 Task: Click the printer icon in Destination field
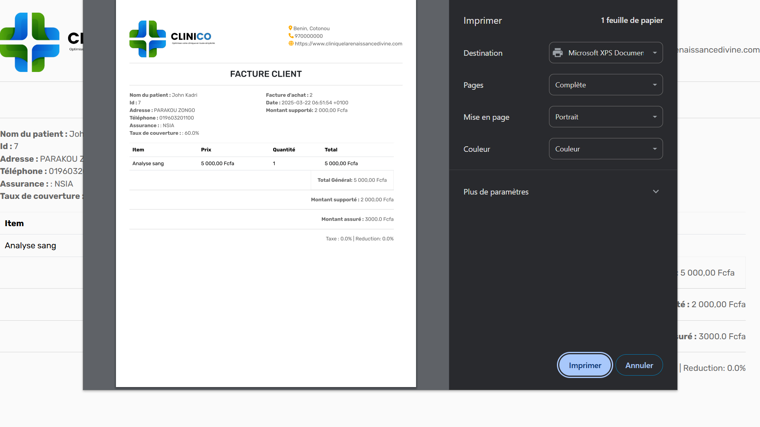[x=558, y=53]
